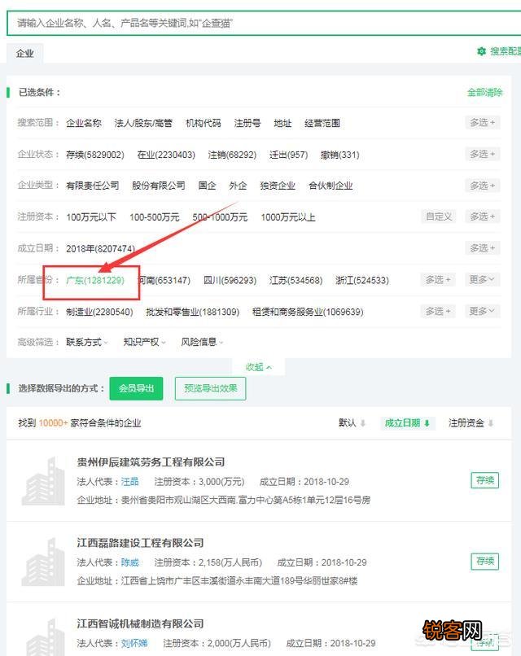Viewport: 521px width, 656px height.
Task: Select 经营范围 search scope
Action: (x=322, y=123)
